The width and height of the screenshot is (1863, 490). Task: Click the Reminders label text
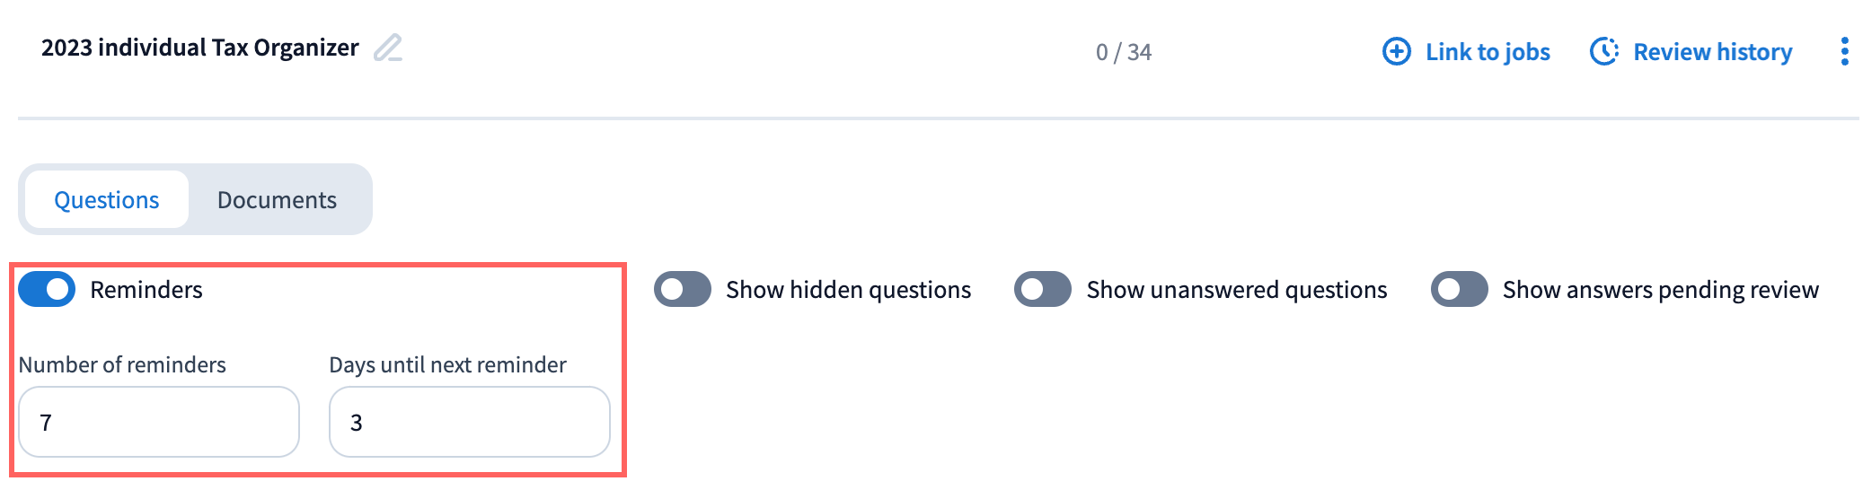pos(146,290)
